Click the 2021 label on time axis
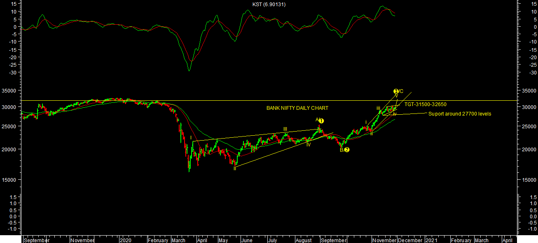 click(432, 240)
